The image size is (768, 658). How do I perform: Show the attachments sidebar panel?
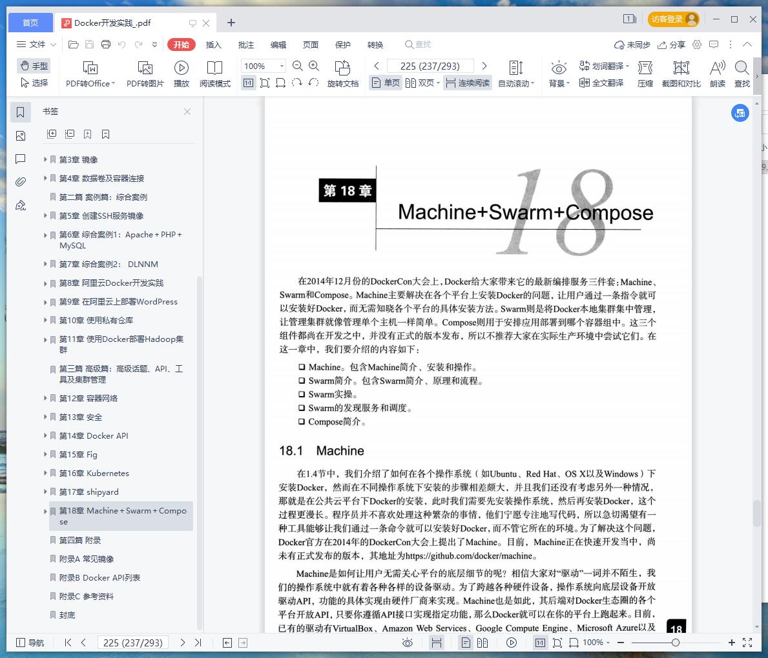[x=21, y=182]
